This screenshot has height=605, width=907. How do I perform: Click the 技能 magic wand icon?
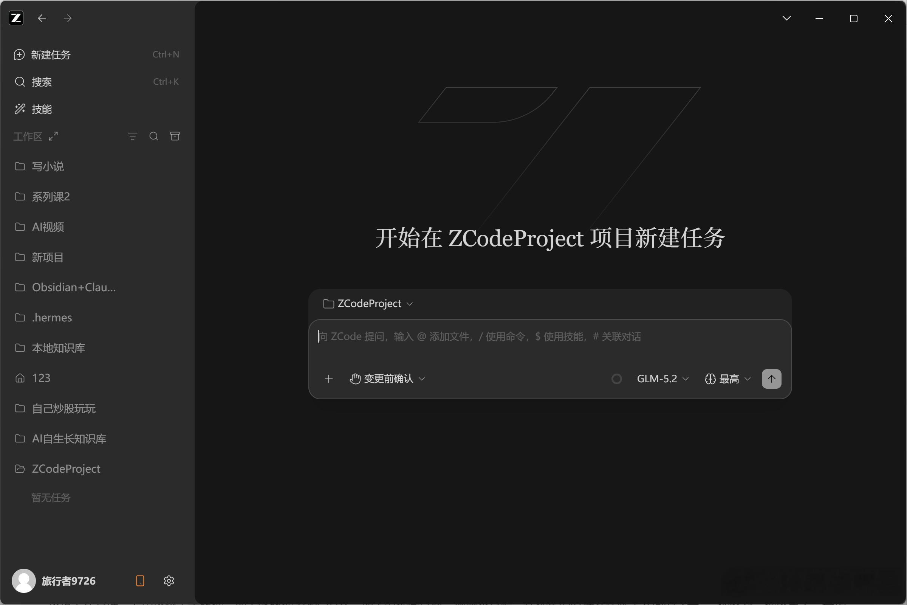pyautogui.click(x=20, y=109)
